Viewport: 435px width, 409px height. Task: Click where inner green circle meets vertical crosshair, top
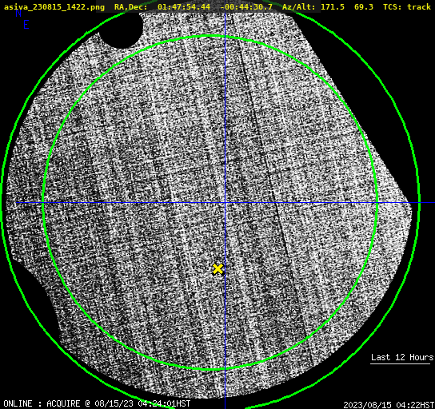[225, 37]
